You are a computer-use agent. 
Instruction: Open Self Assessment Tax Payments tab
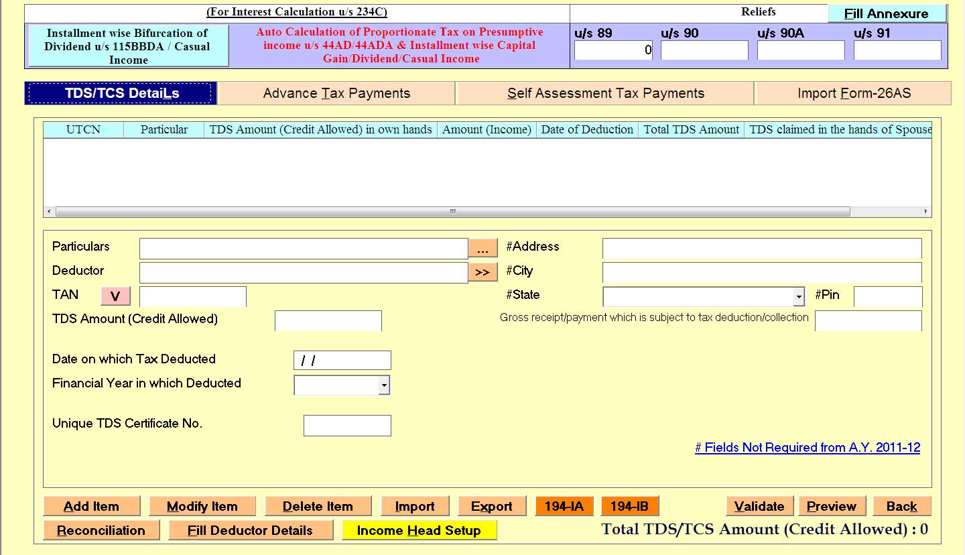[605, 93]
